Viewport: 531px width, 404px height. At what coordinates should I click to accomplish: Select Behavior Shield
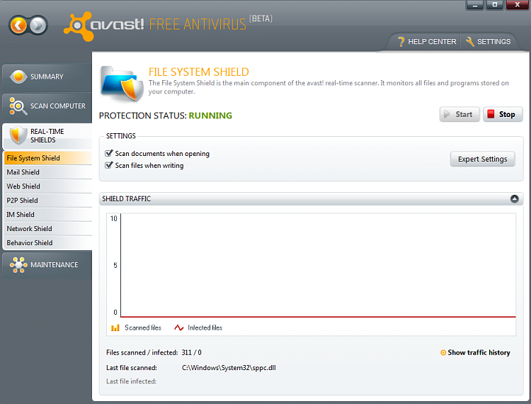pyautogui.click(x=48, y=243)
